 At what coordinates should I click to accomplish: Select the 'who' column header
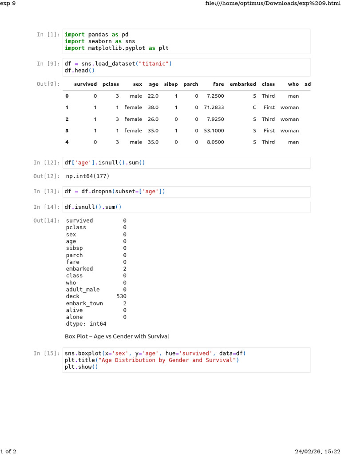pos(293,84)
